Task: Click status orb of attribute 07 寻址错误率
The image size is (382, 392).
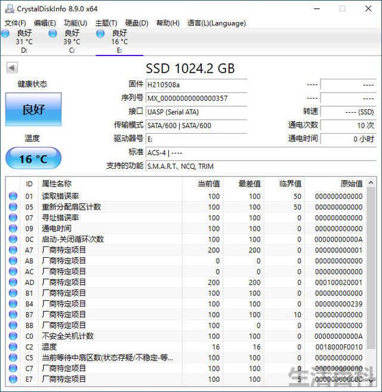Action: pyautogui.click(x=13, y=218)
